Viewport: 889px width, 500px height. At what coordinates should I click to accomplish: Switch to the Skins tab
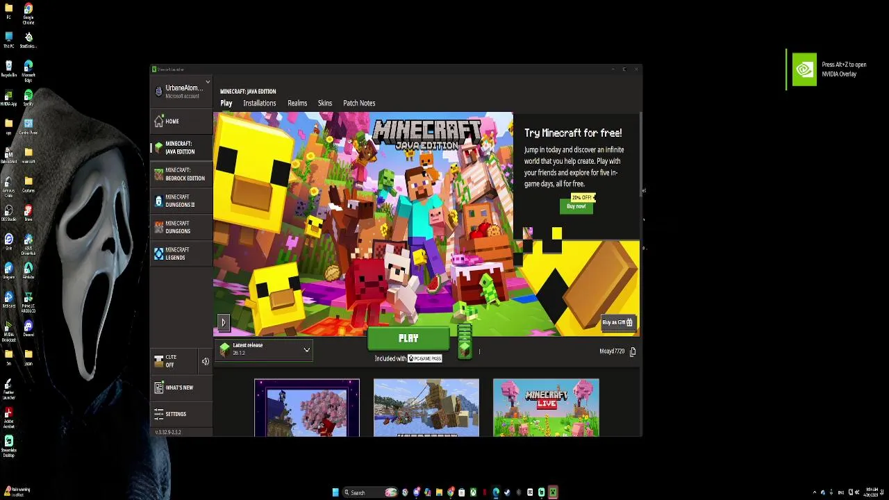pyautogui.click(x=325, y=103)
